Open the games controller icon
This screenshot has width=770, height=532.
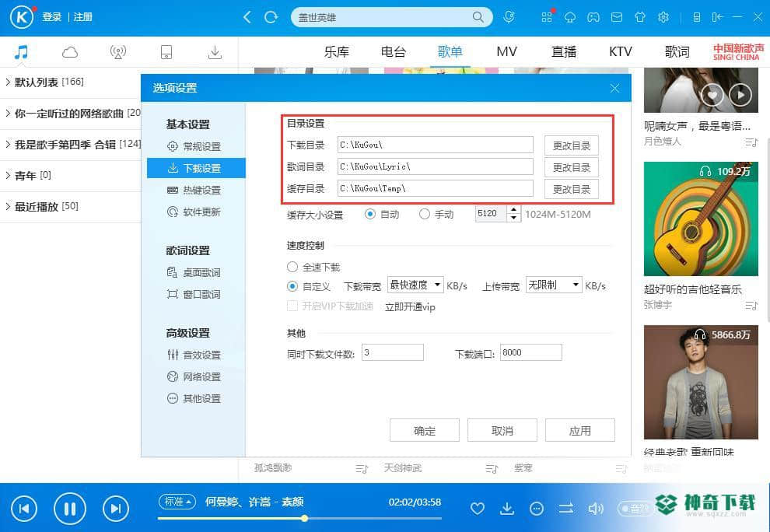pos(593,17)
